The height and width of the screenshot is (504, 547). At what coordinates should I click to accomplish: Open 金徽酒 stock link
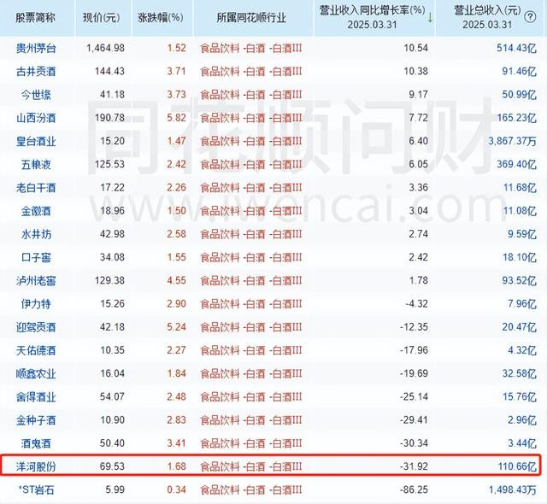[36, 211]
